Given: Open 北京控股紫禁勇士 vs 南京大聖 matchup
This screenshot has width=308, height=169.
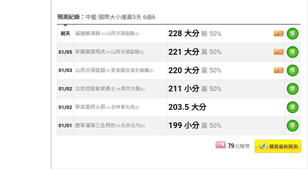Looking at the screenshot, I should [x=110, y=89].
